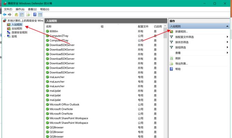Open the 查看 submenu arrow in actions
232x138 pixels.
tap(227, 53)
